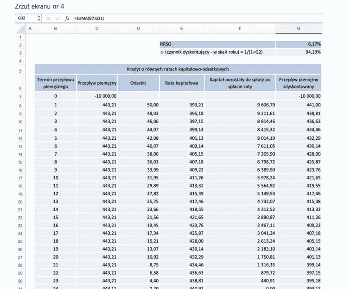Click the Select All corner triangle
This screenshot has height=289, width=350.
pos(20,29)
